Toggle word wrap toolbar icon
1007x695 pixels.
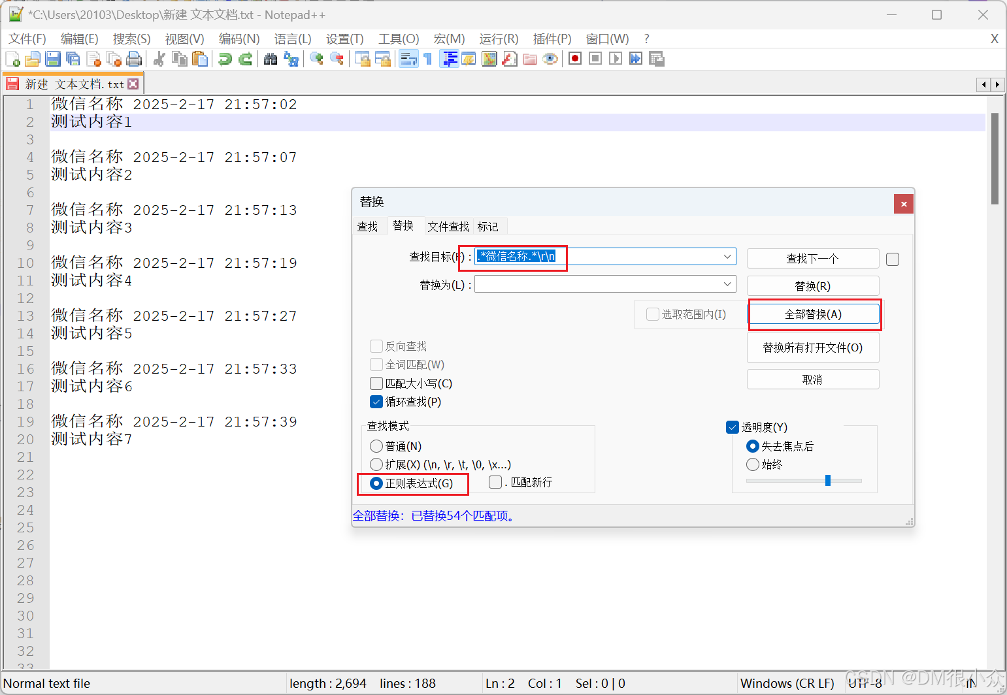click(408, 59)
